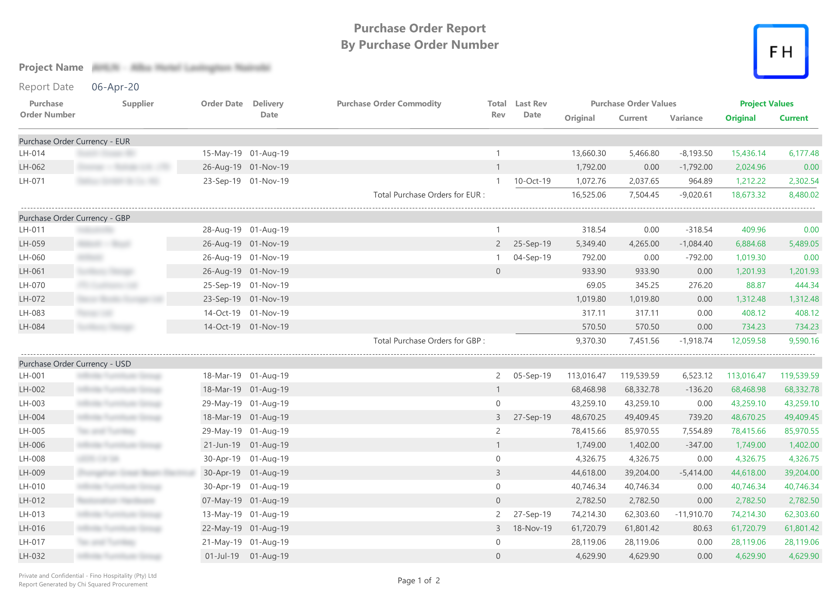Click purchase order LH-001 row label
This screenshot has width=834, height=597.
32,376
